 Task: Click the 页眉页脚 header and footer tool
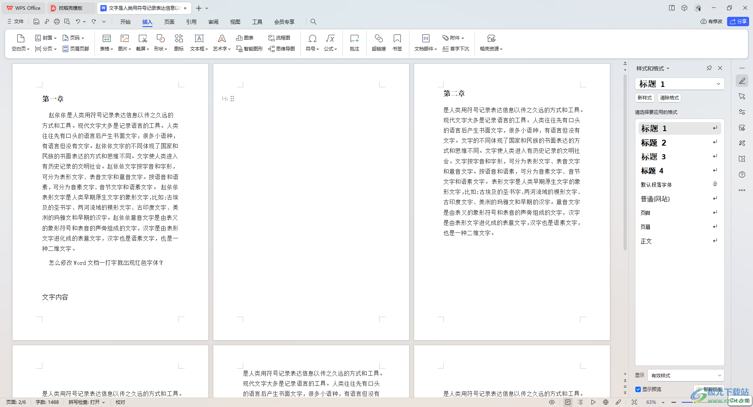76,49
